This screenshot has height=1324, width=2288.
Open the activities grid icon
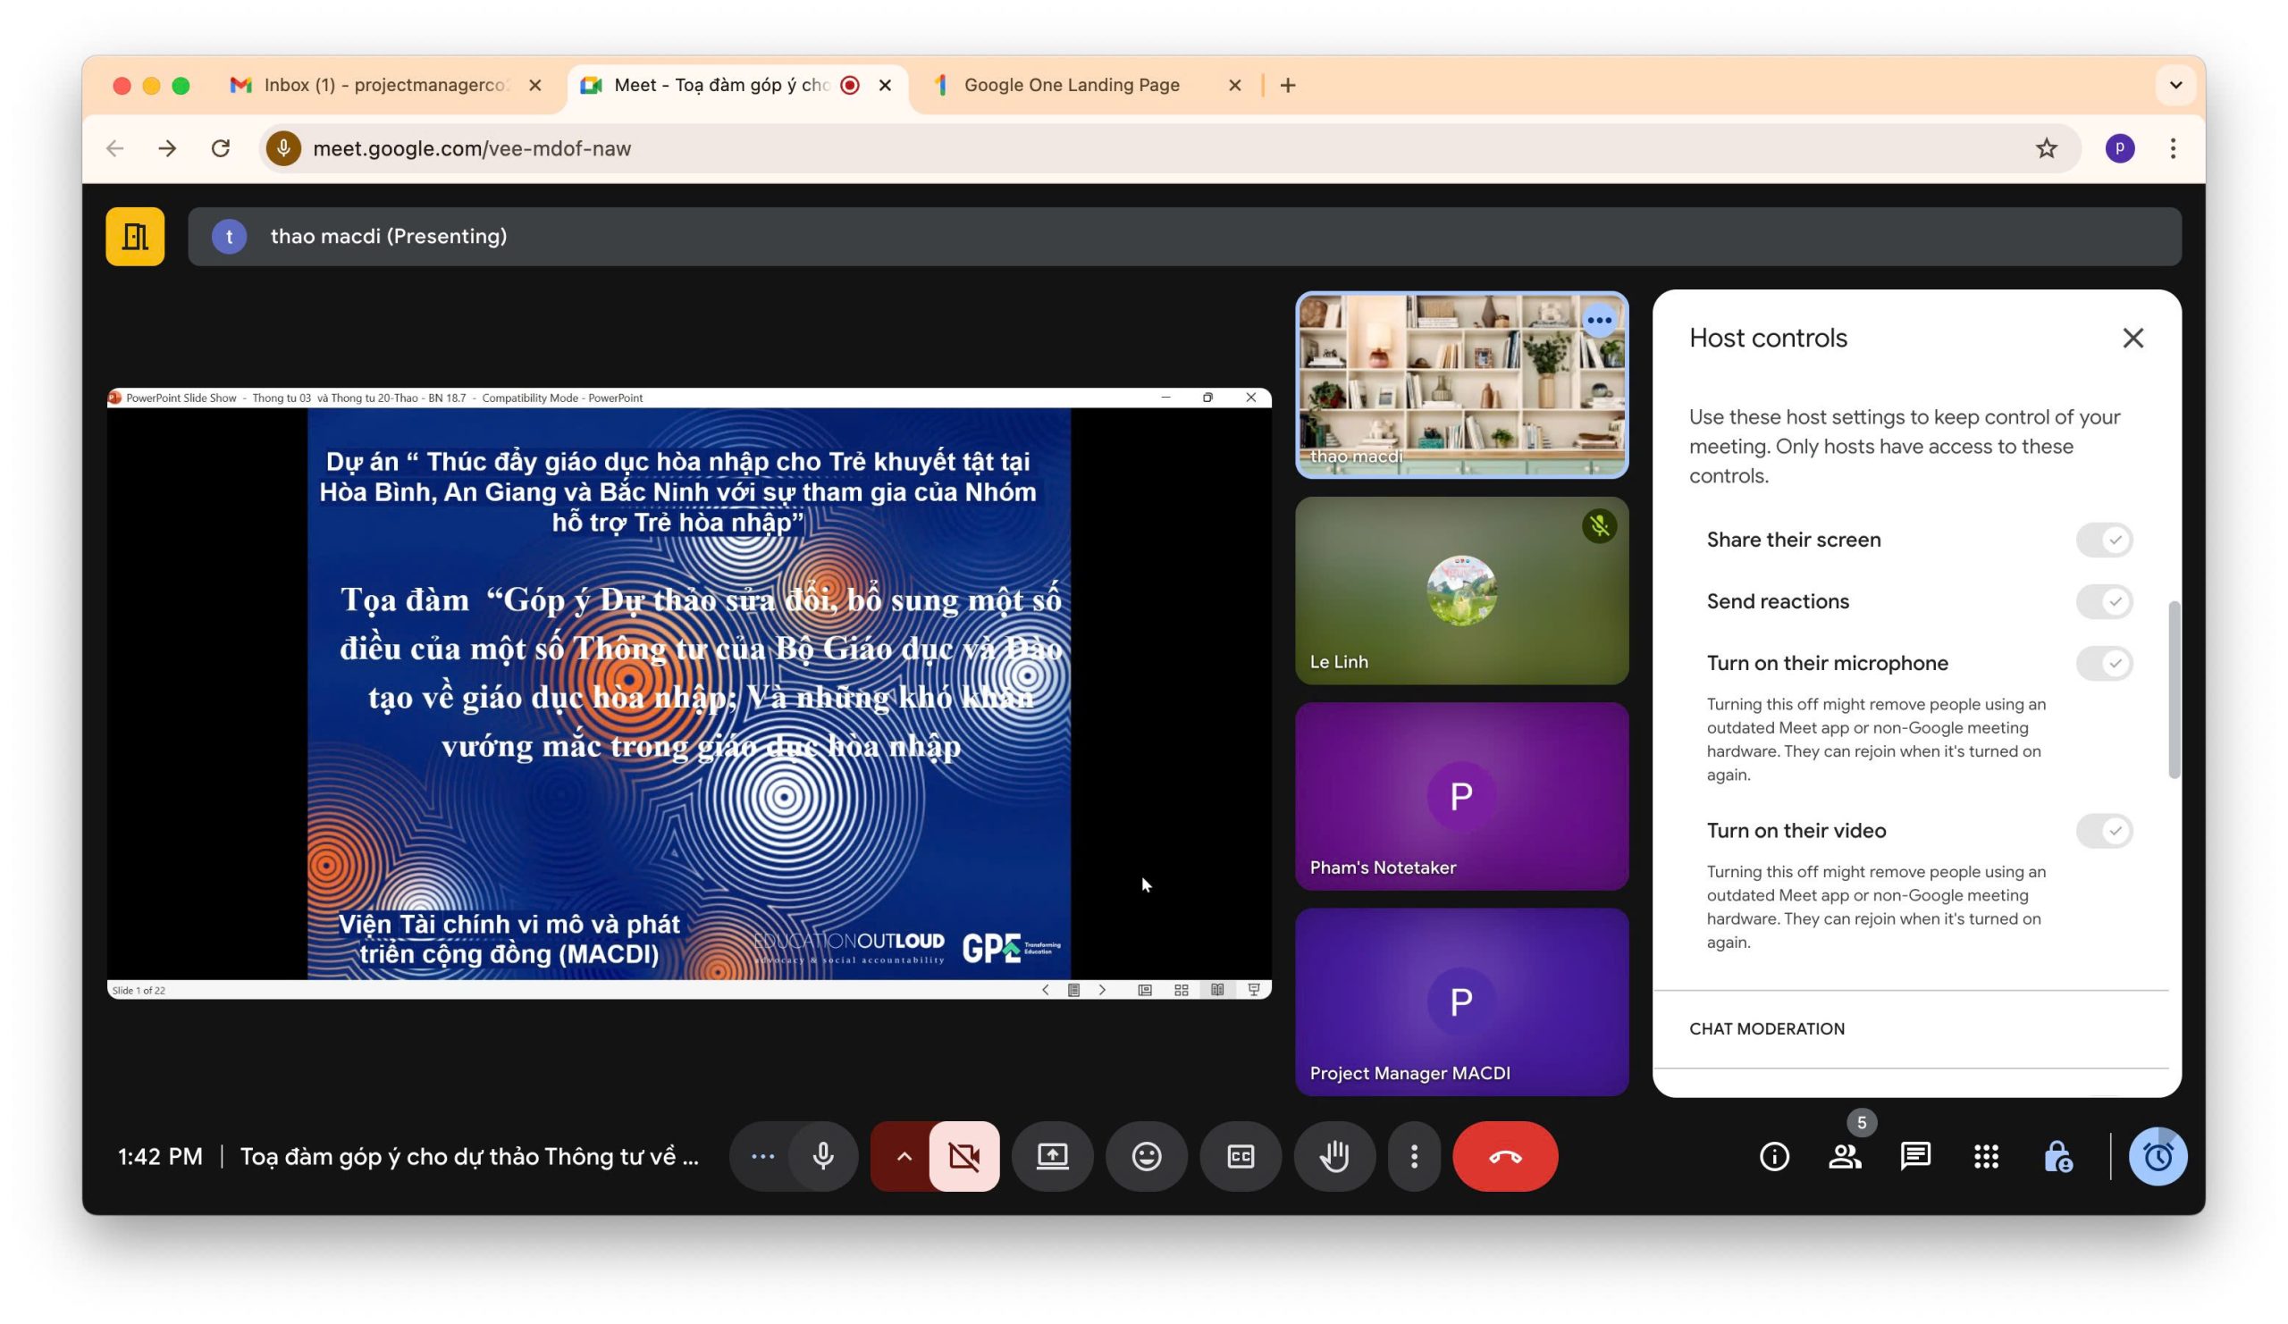pyautogui.click(x=1986, y=1156)
